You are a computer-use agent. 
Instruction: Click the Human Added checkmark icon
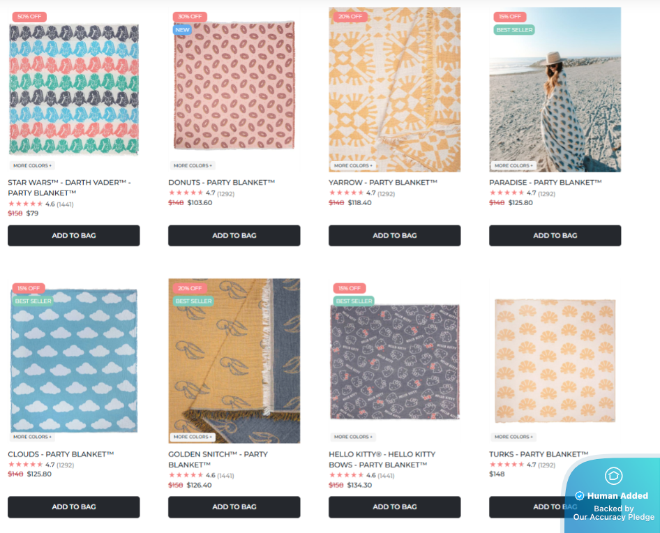coord(579,496)
